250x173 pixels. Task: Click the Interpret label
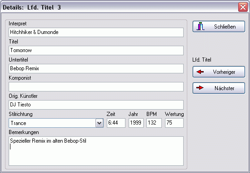pos(18,24)
